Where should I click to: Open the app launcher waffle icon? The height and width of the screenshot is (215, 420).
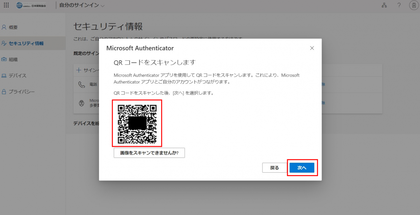point(6,6)
